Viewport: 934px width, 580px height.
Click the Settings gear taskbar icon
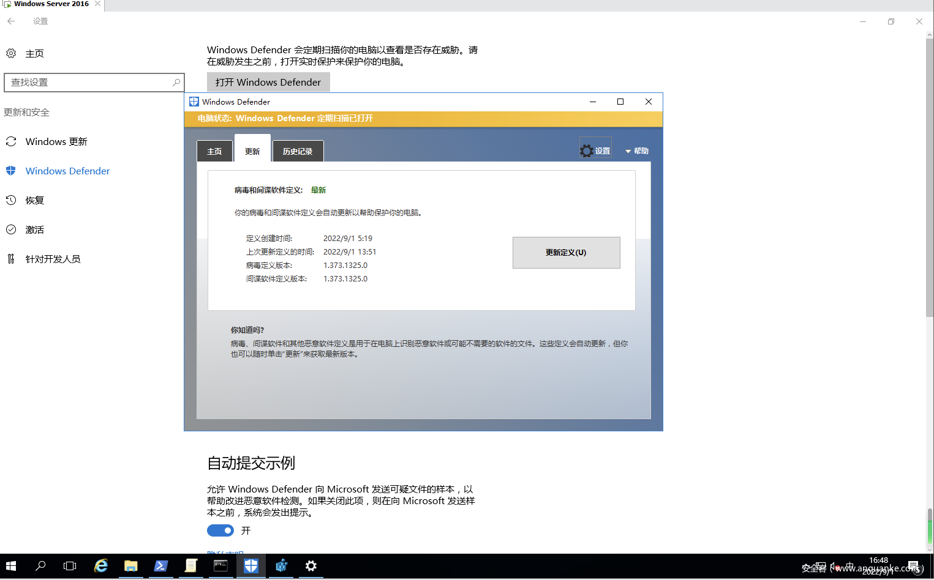coord(311,566)
